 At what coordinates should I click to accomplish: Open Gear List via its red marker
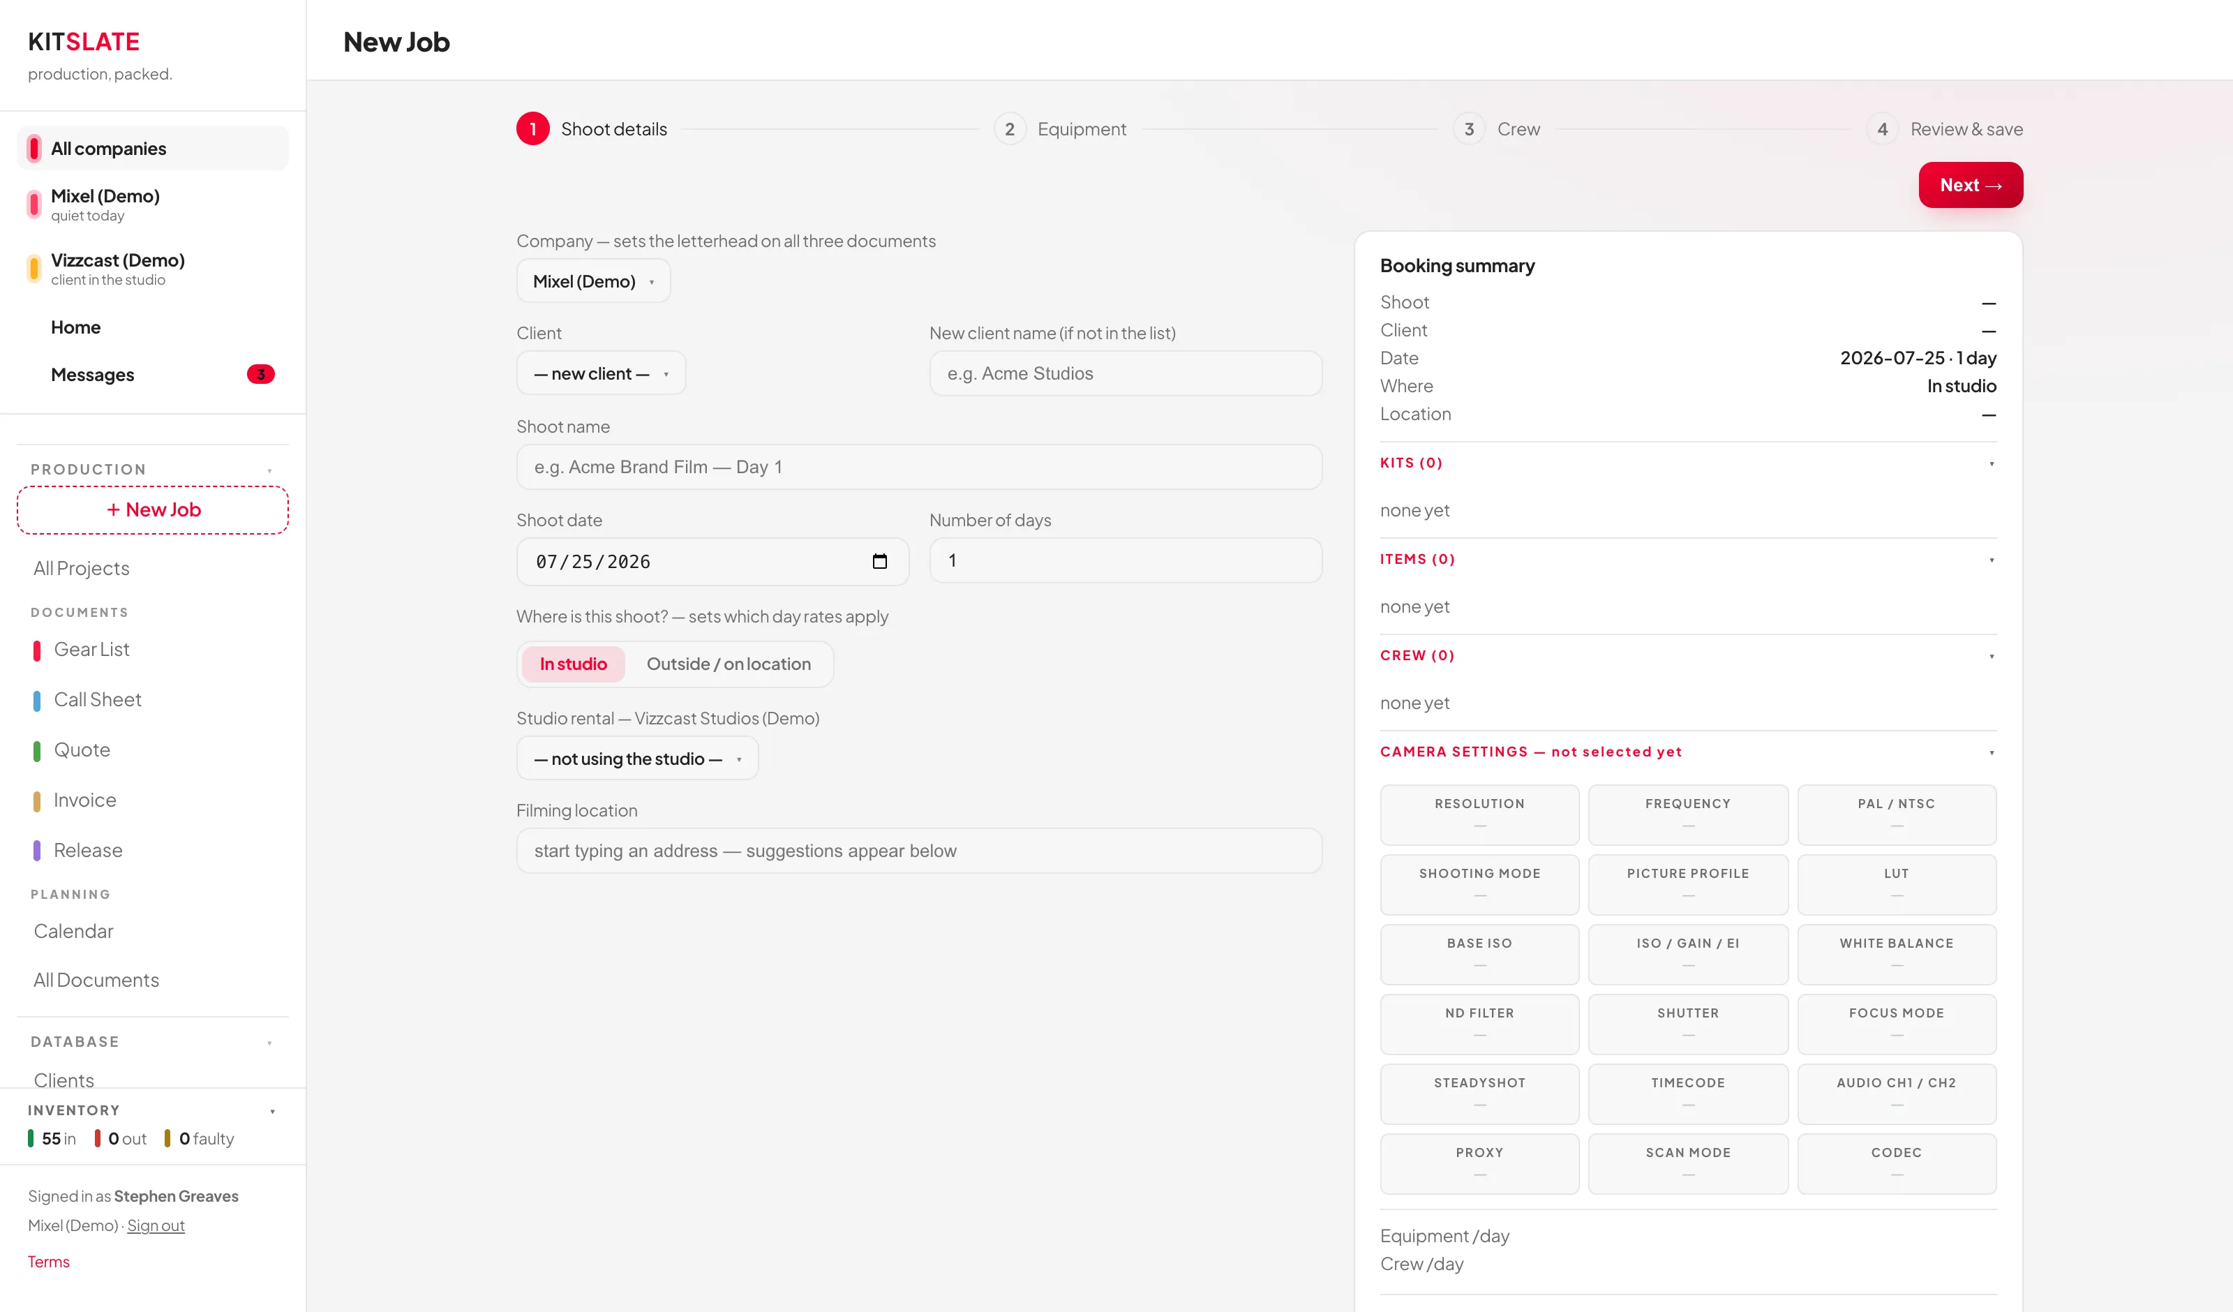(36, 650)
